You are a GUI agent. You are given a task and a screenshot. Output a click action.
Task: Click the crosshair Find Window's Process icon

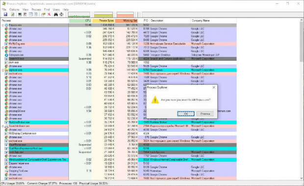61,14
